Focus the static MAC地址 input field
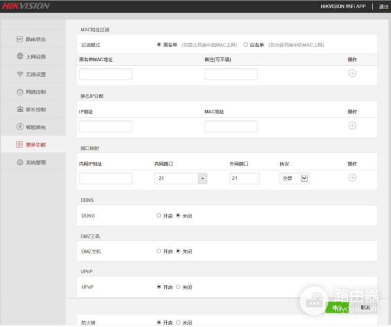 pyautogui.click(x=231, y=126)
